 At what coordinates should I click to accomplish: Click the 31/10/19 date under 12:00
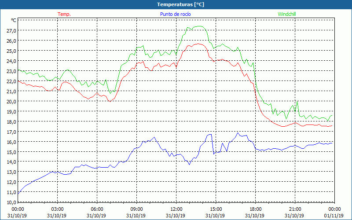click(x=176, y=216)
